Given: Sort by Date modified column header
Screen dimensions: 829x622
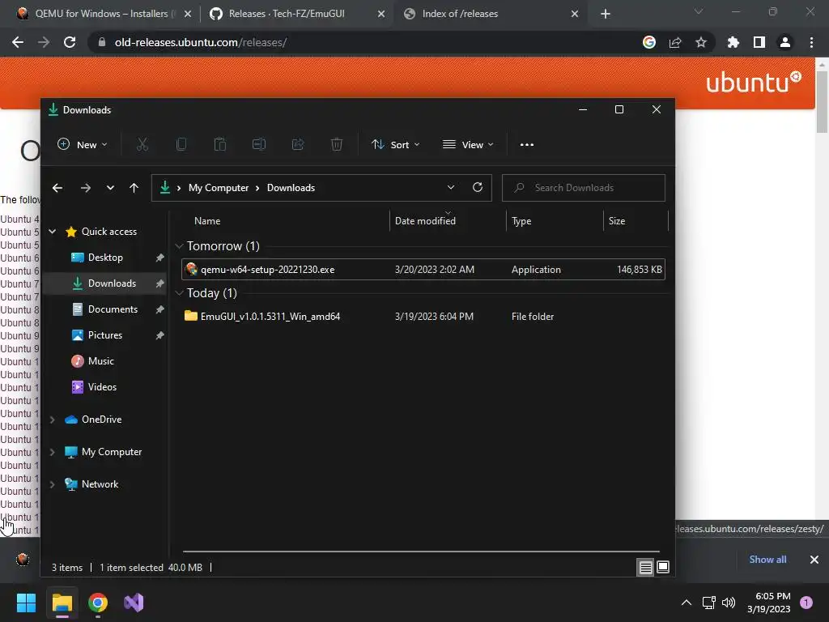Looking at the screenshot, I should 425,221.
